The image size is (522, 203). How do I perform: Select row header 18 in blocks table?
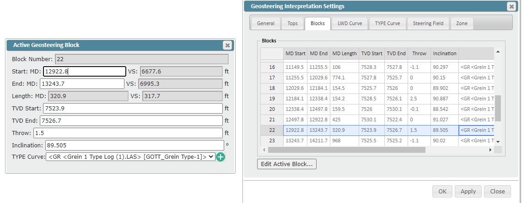272,88
